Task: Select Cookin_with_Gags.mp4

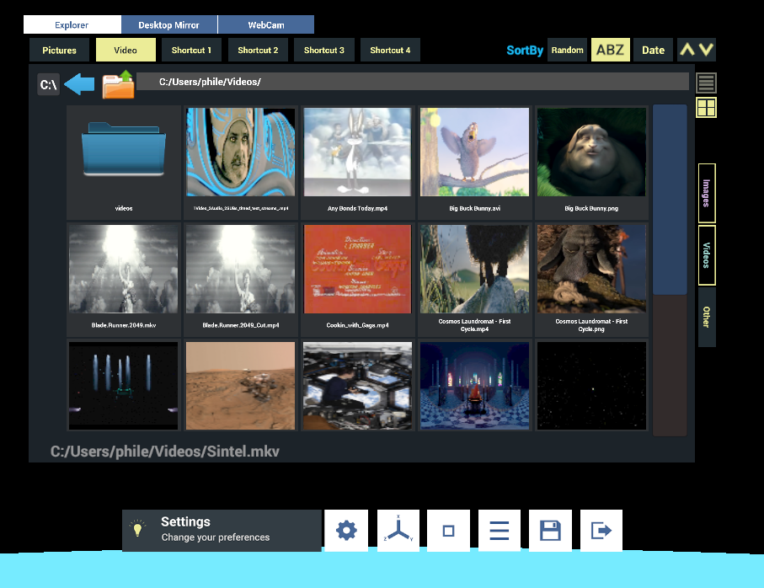Action: click(x=358, y=280)
